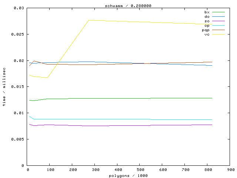Click the 'polygons / 1000' x-axis label
The height and width of the screenshot is (178, 237).
[x=129, y=175]
